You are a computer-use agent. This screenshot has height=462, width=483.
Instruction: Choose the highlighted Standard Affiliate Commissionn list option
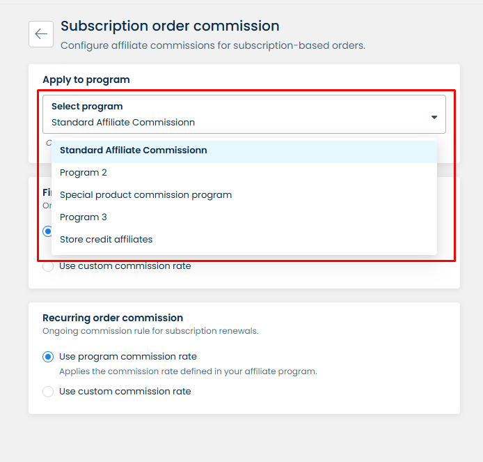[134, 151]
